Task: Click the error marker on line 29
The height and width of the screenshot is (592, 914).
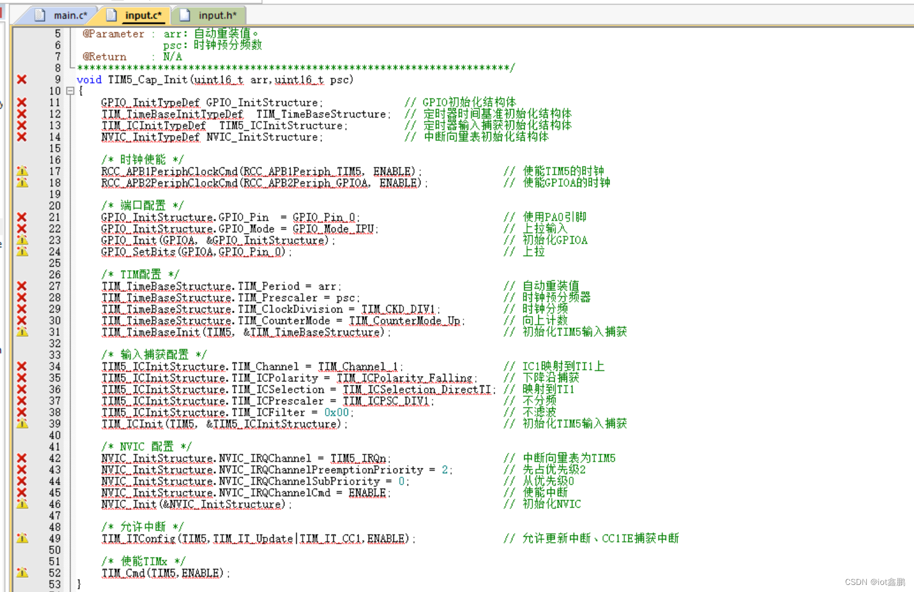Action: [x=22, y=309]
